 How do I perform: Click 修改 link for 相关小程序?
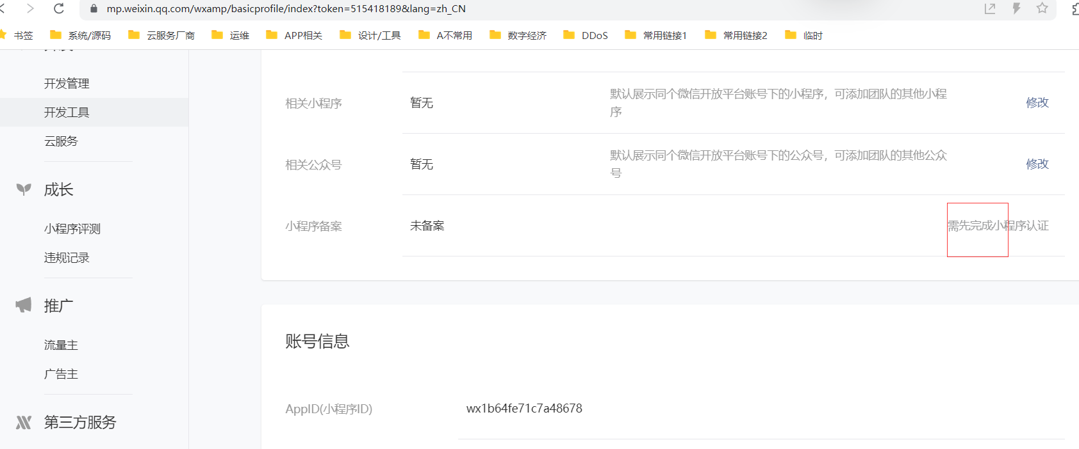1037,102
